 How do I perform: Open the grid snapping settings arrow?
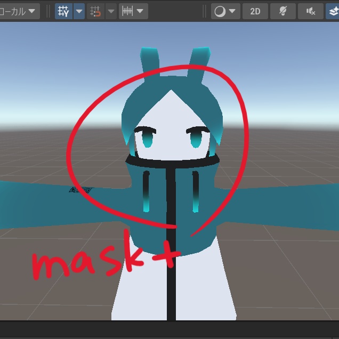(111, 11)
